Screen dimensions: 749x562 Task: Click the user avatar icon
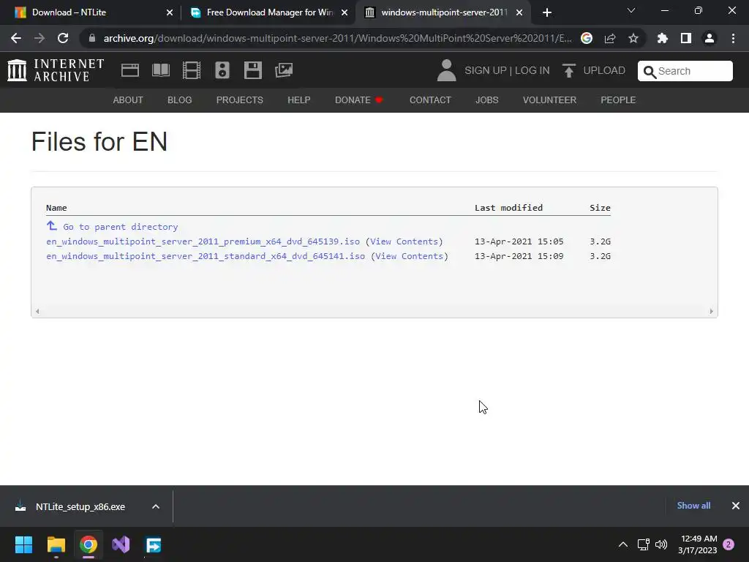tap(447, 70)
